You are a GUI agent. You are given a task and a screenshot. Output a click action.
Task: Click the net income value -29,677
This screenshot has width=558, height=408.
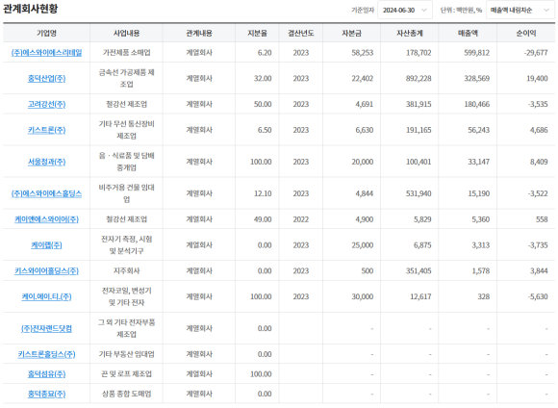(x=536, y=53)
